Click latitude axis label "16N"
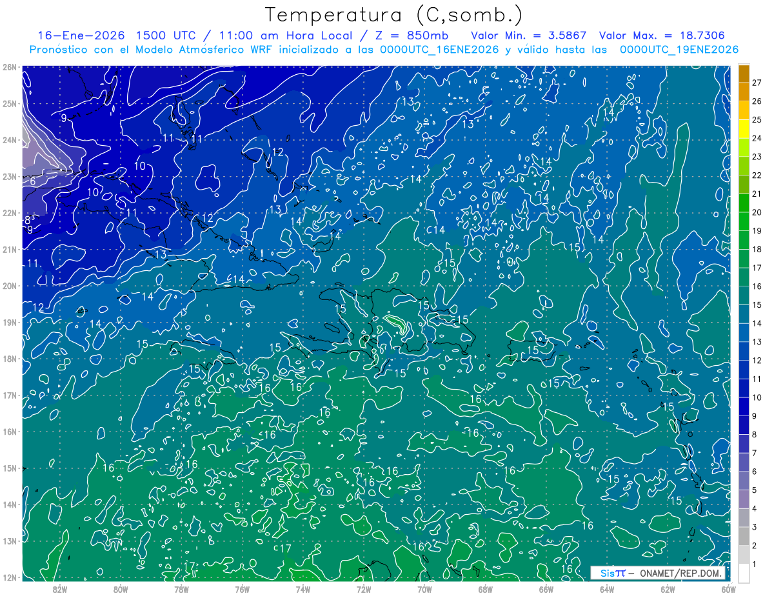The image size is (774, 598). click(10, 432)
